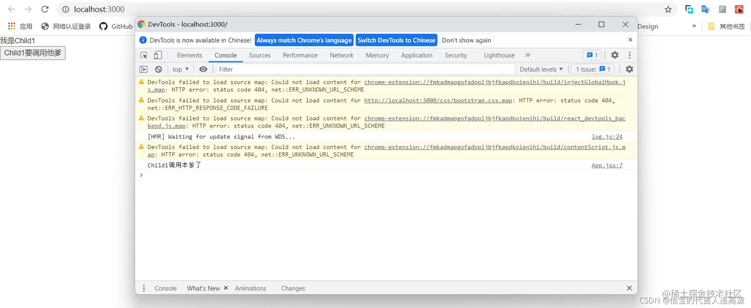Toggle the device toolbar icon
The width and height of the screenshot is (751, 308).
coord(157,55)
